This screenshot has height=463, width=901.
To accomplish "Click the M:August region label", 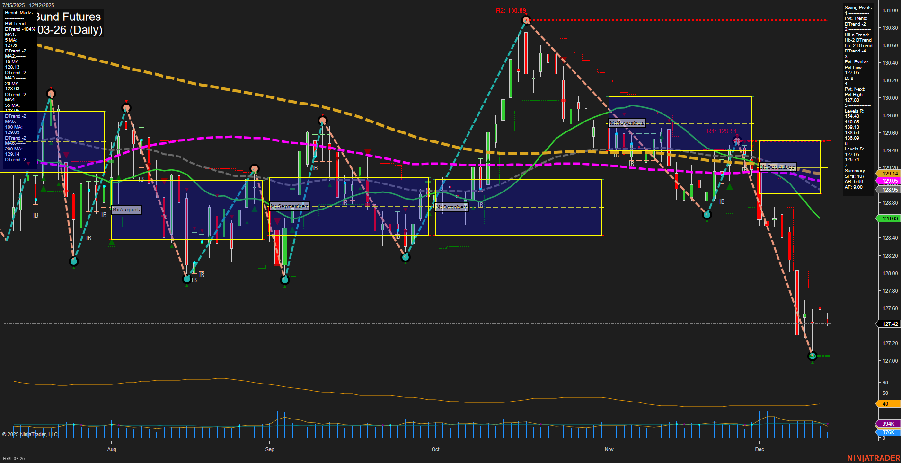I will 125,209.
